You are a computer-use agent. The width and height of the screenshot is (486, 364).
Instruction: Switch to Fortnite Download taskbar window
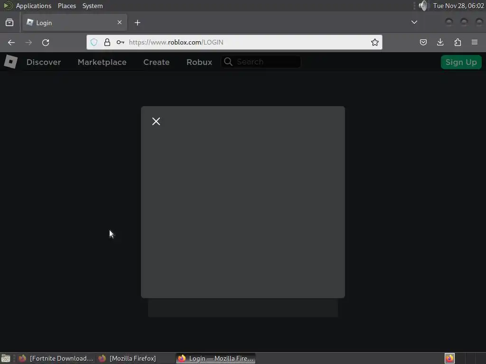[56, 358]
